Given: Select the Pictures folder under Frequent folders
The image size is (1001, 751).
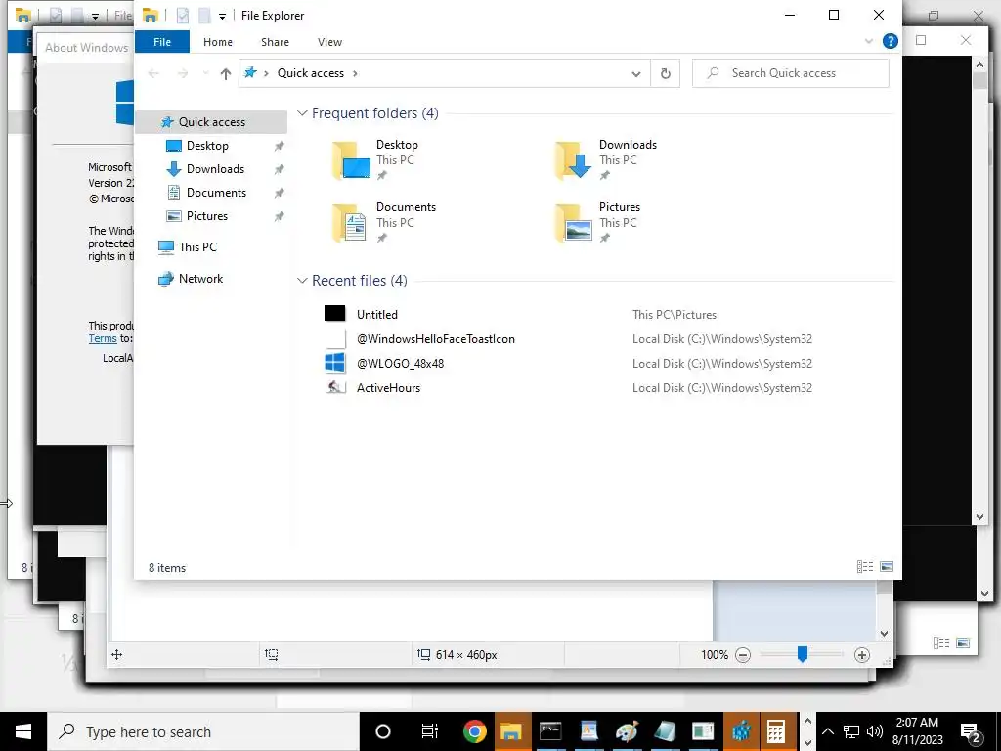Looking at the screenshot, I should pyautogui.click(x=599, y=223).
